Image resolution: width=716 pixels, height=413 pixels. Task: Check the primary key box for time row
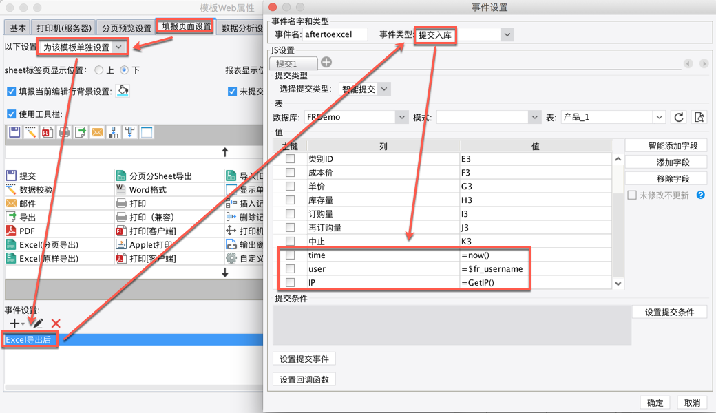point(290,255)
